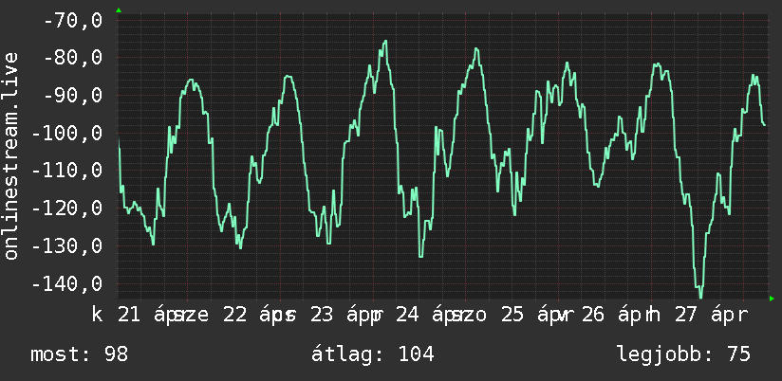Screen dimensions: 782x381
Task: Click the green arrow ending the X axis
Action: click(x=772, y=299)
